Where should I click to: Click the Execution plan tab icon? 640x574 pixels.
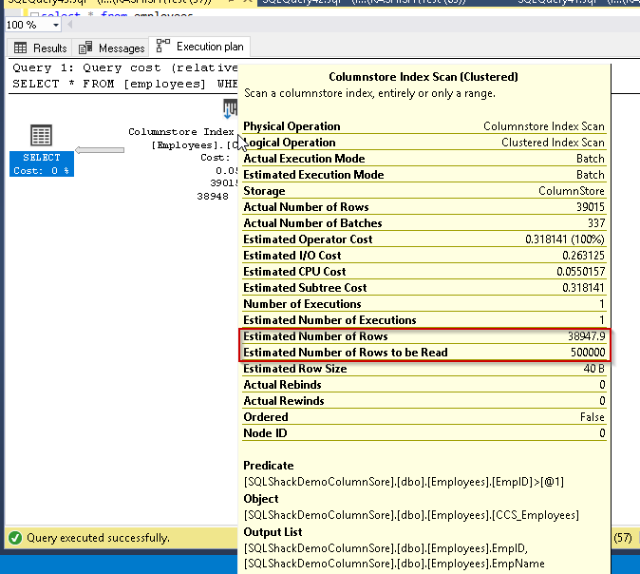[x=163, y=46]
